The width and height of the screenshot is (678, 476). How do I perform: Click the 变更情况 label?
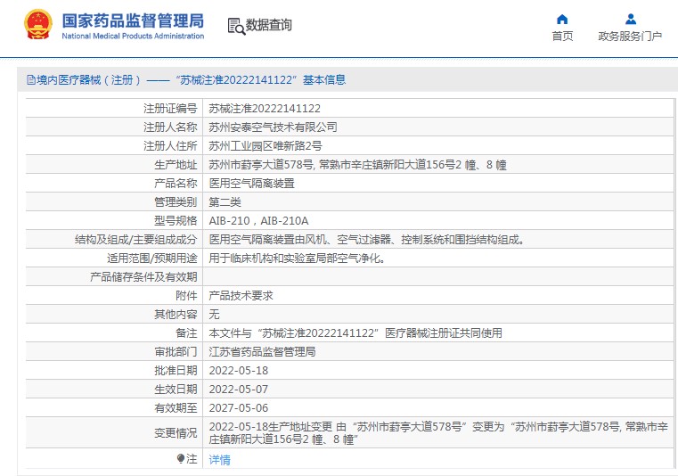click(x=176, y=432)
